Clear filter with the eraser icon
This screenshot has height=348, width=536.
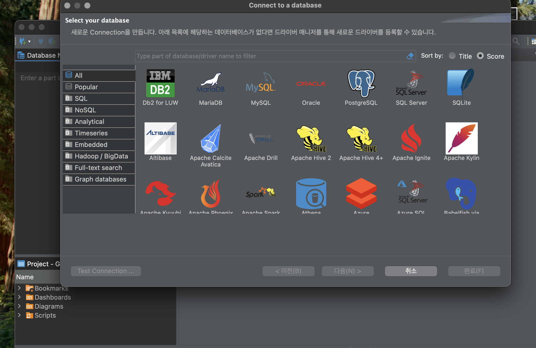(410, 56)
